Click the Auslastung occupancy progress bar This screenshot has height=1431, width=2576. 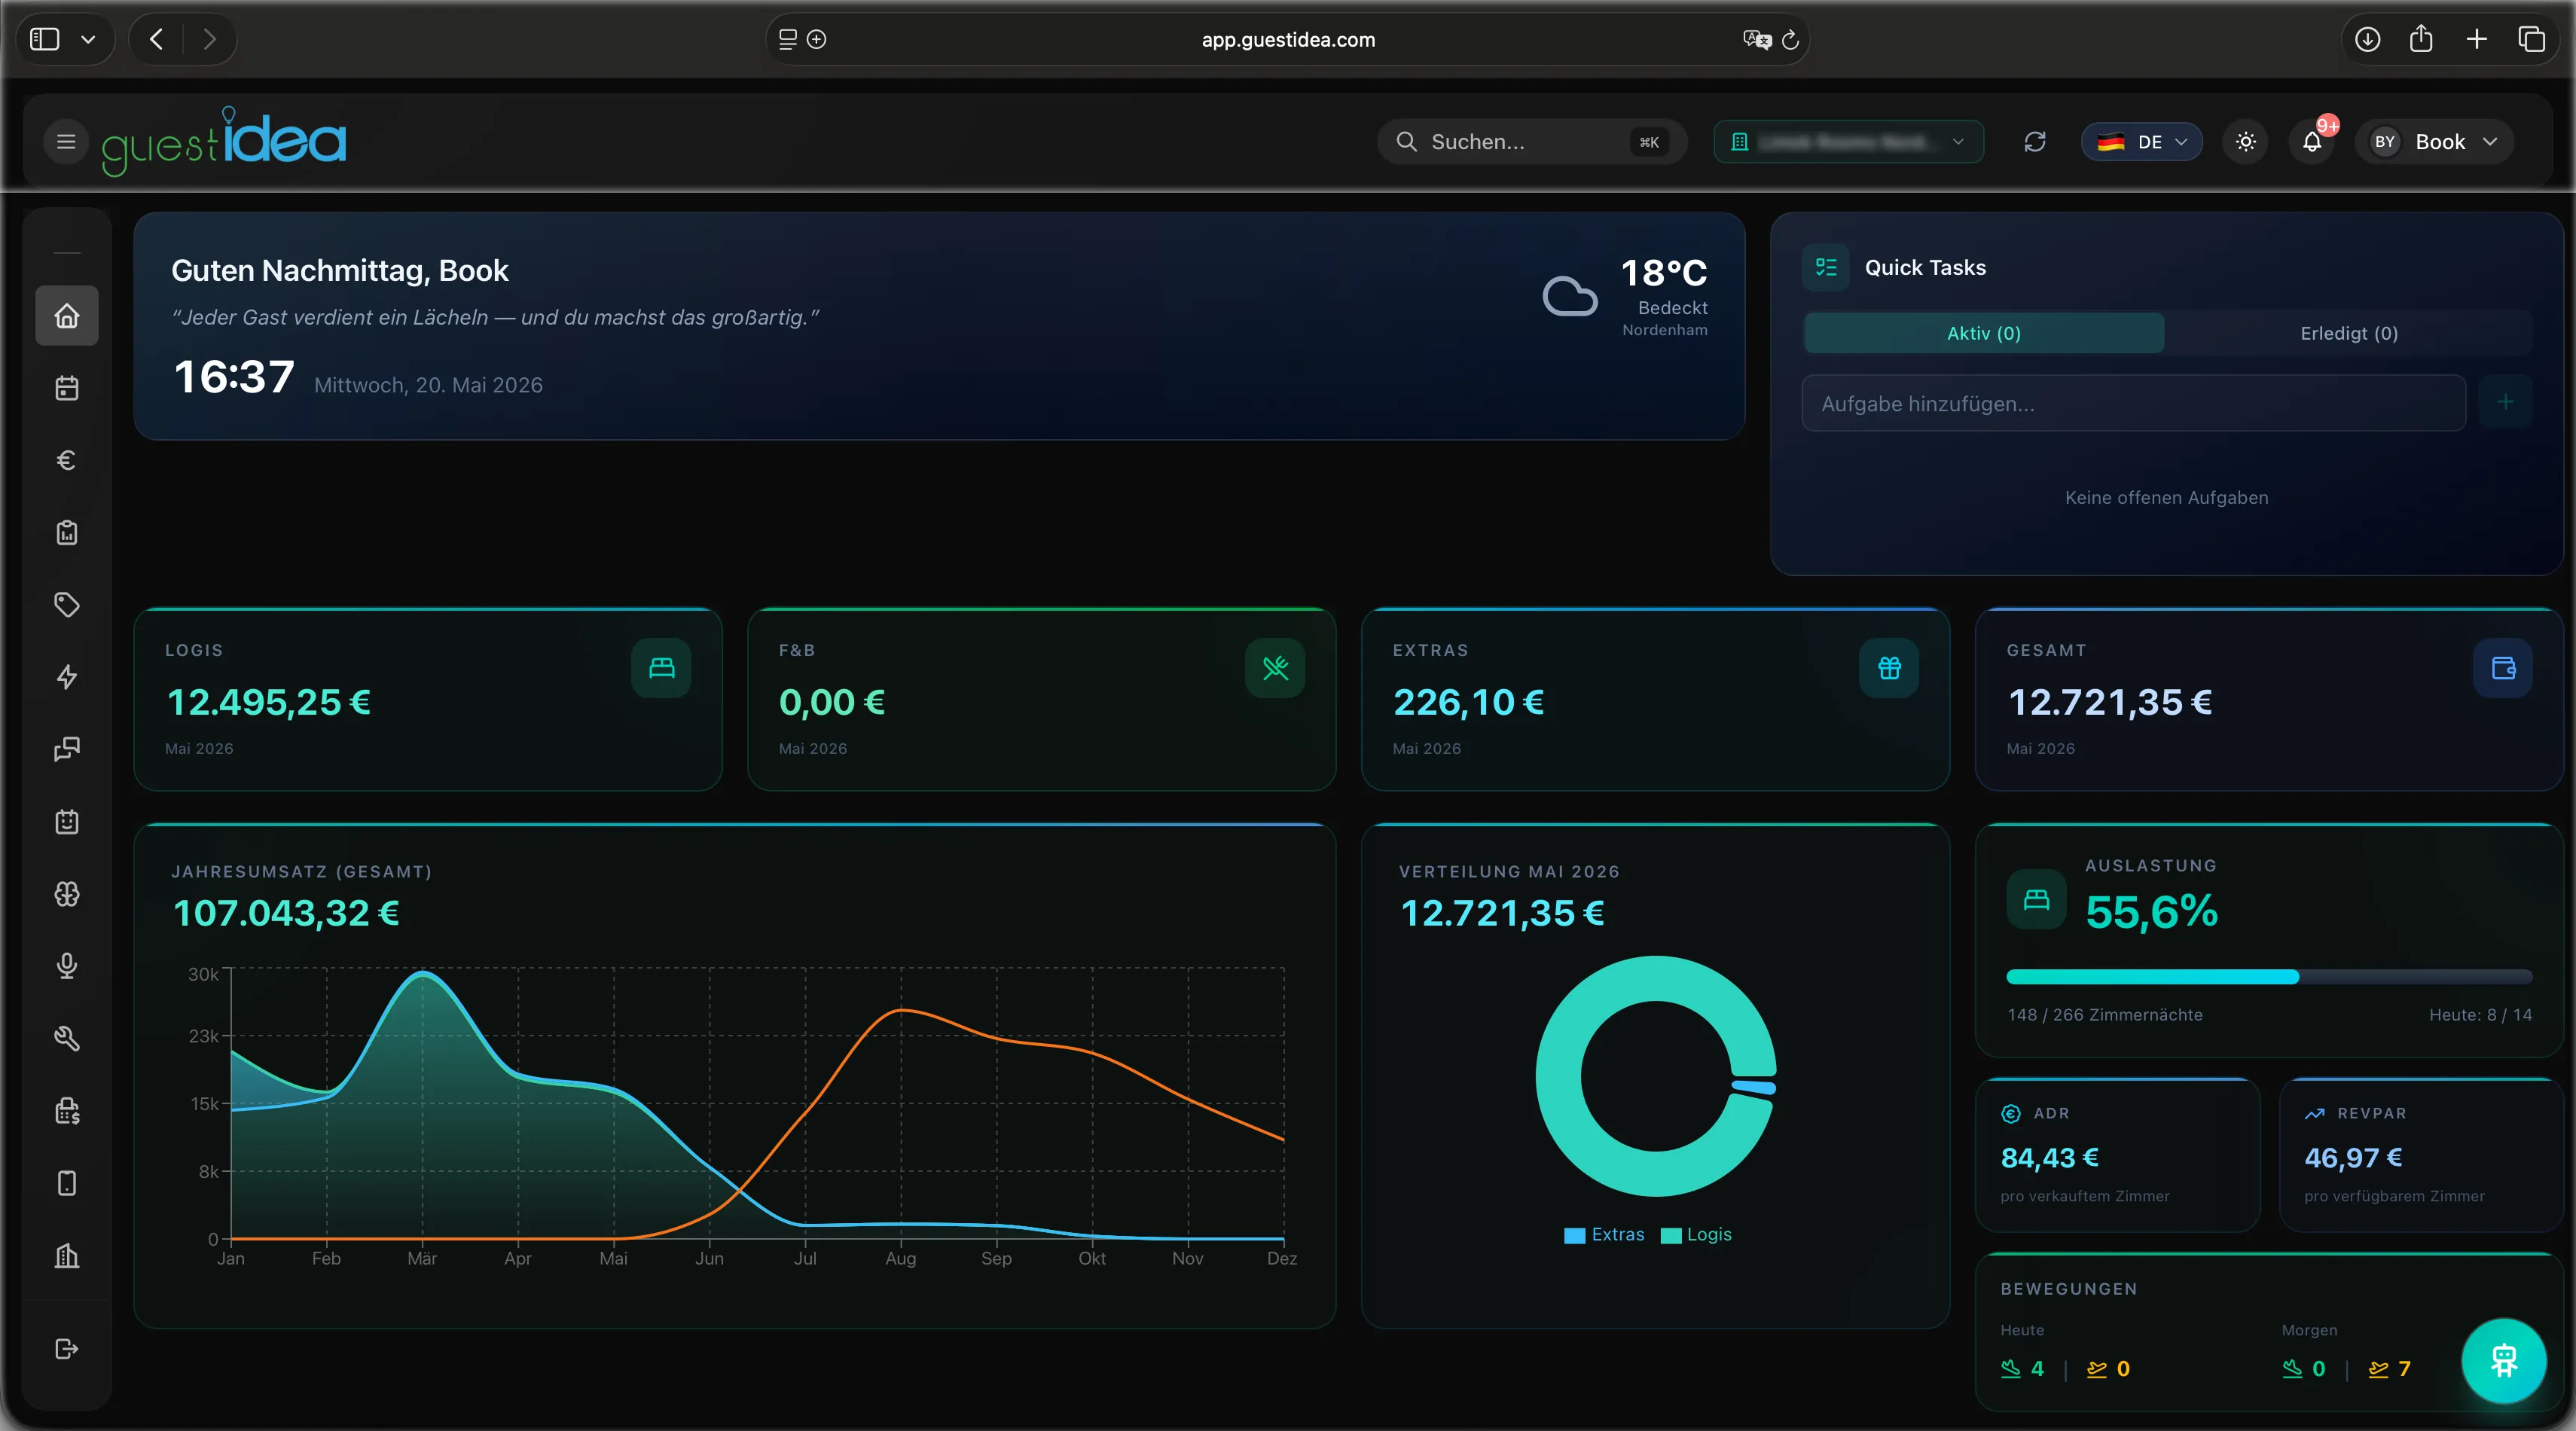(2269, 977)
